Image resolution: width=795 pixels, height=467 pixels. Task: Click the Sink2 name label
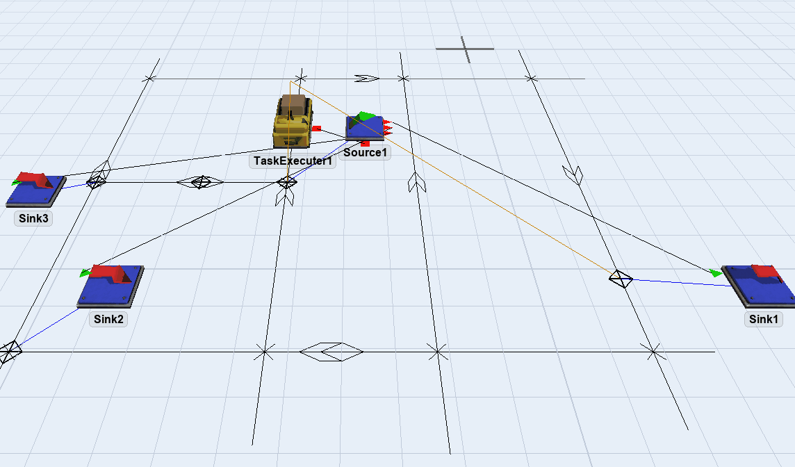click(x=108, y=320)
